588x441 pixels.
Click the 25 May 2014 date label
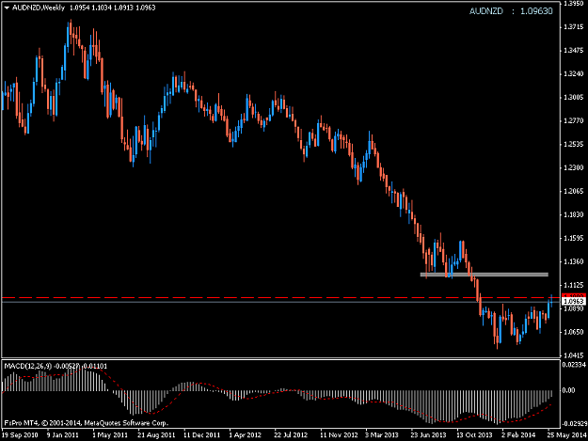coord(566,435)
